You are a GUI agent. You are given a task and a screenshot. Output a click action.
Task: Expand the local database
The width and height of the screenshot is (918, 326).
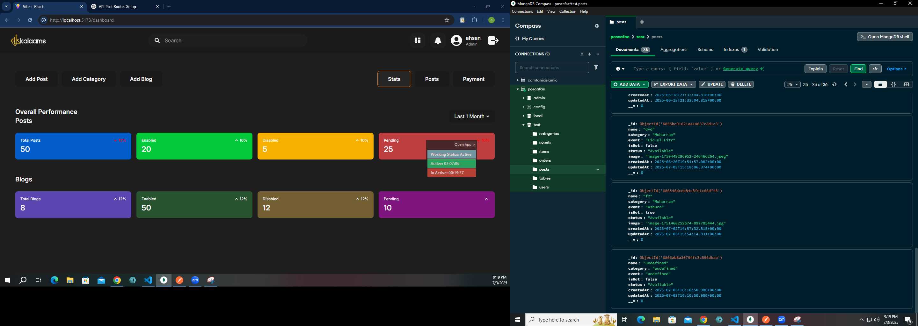coord(523,116)
